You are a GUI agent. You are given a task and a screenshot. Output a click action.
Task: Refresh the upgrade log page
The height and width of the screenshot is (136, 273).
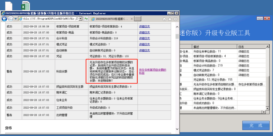click(x=86, y=19)
